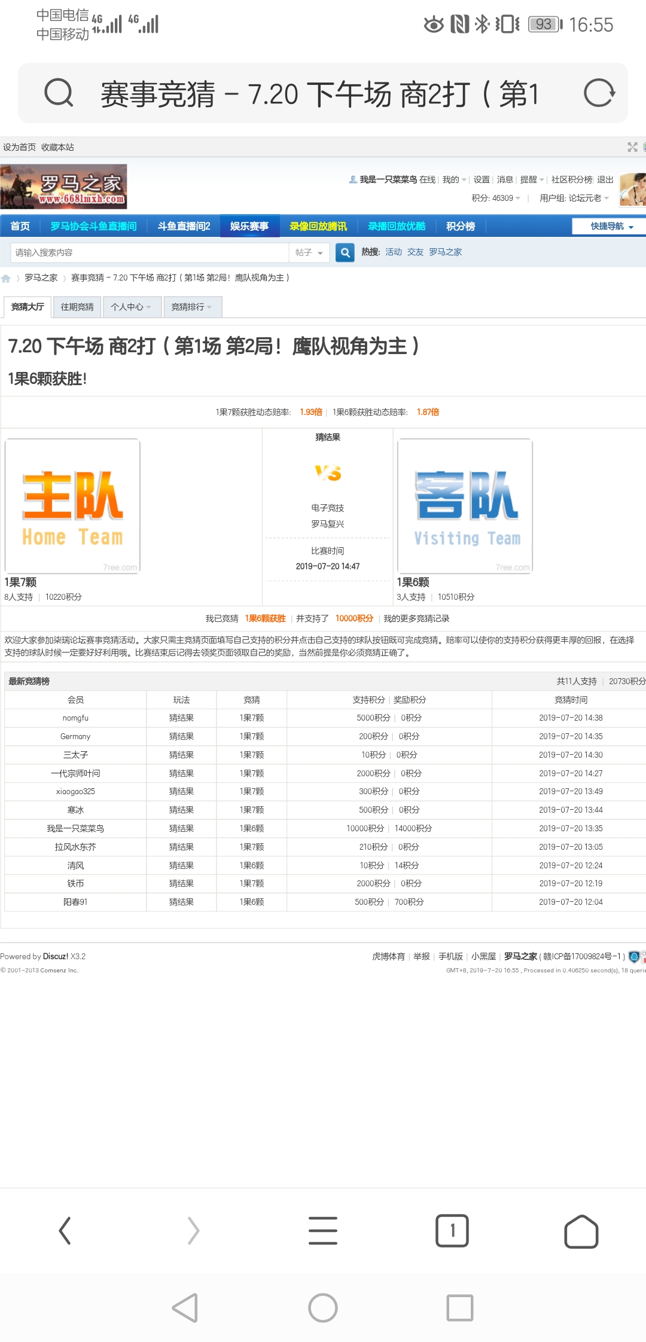
Task: Click the hot search 活动 link
Action: point(394,252)
